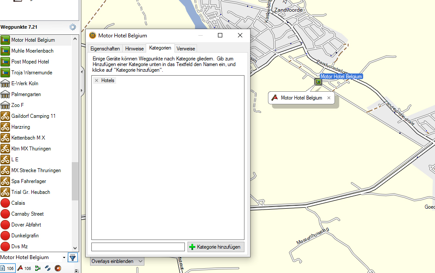Click the waypoint list vertical scrollbar
The height and width of the screenshot is (273, 435).
coord(75,180)
